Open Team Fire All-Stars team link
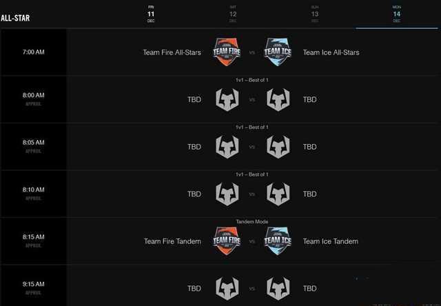This screenshot has height=306, width=441. (x=172, y=52)
